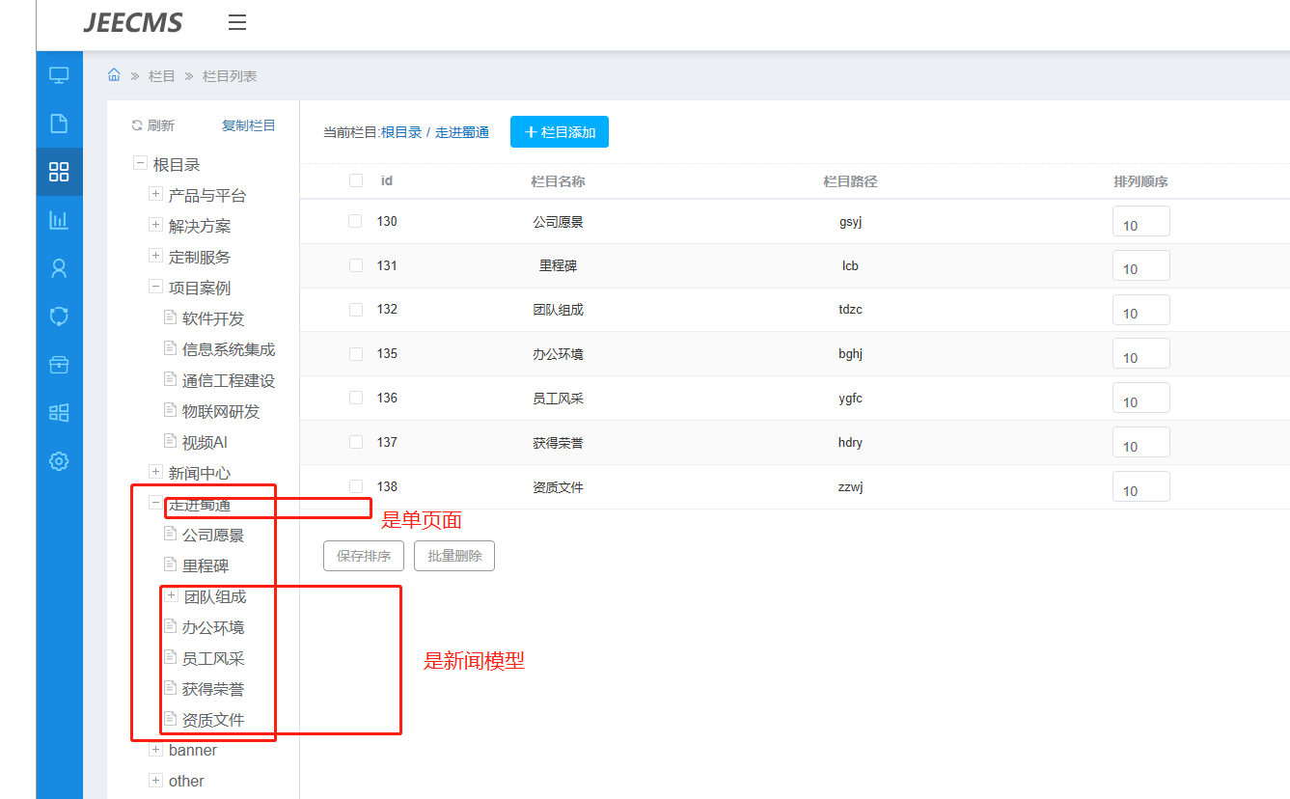Open the tiles layout icon in sidebar
This screenshot has height=799, width=1290.
point(59,413)
